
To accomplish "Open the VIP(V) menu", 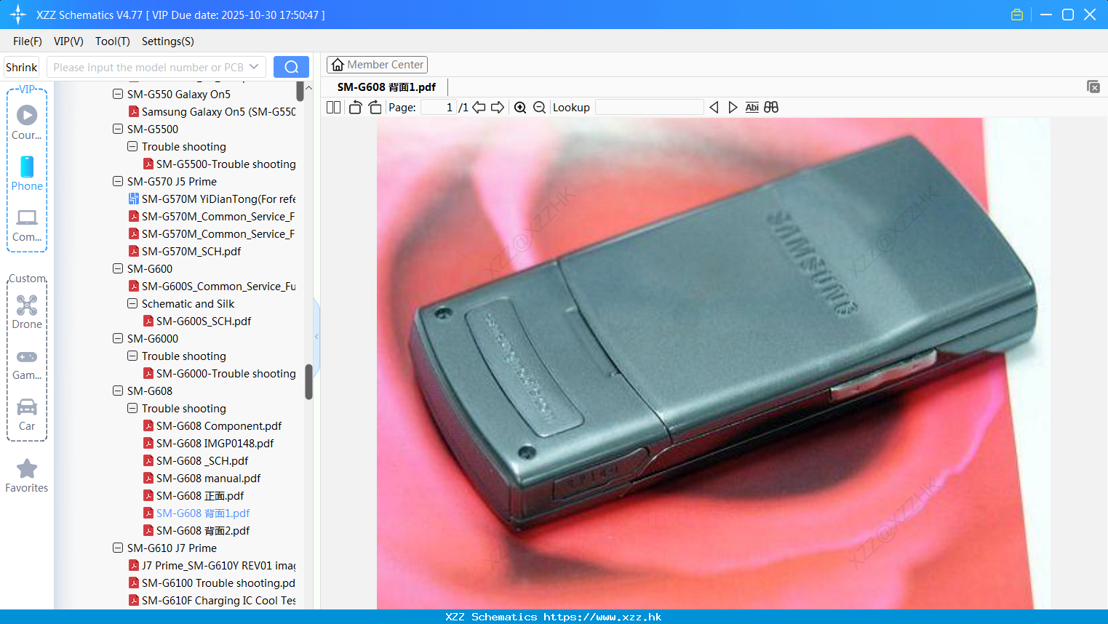I will pos(68,41).
